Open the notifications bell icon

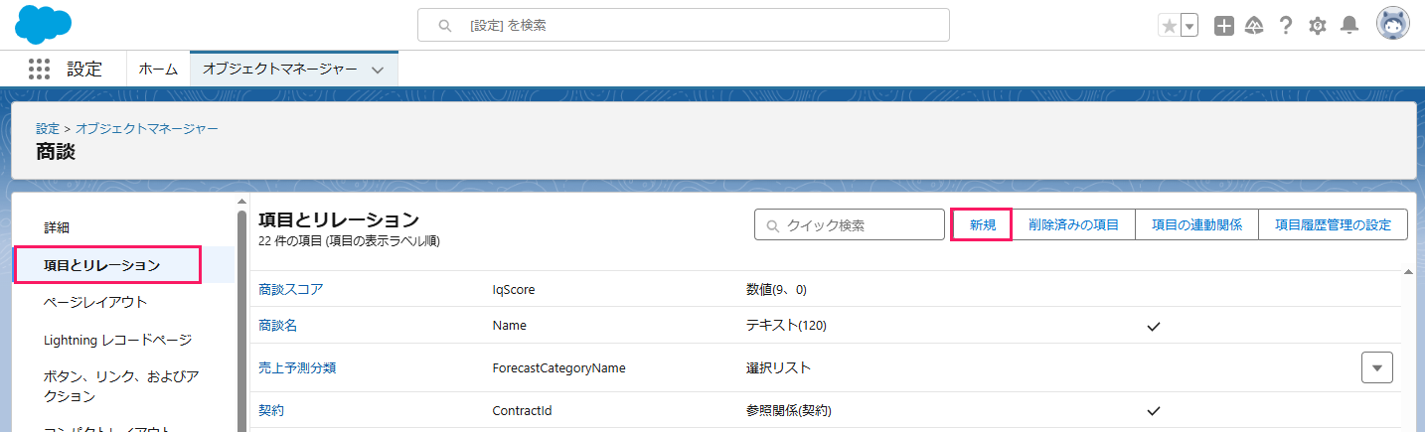(1349, 26)
